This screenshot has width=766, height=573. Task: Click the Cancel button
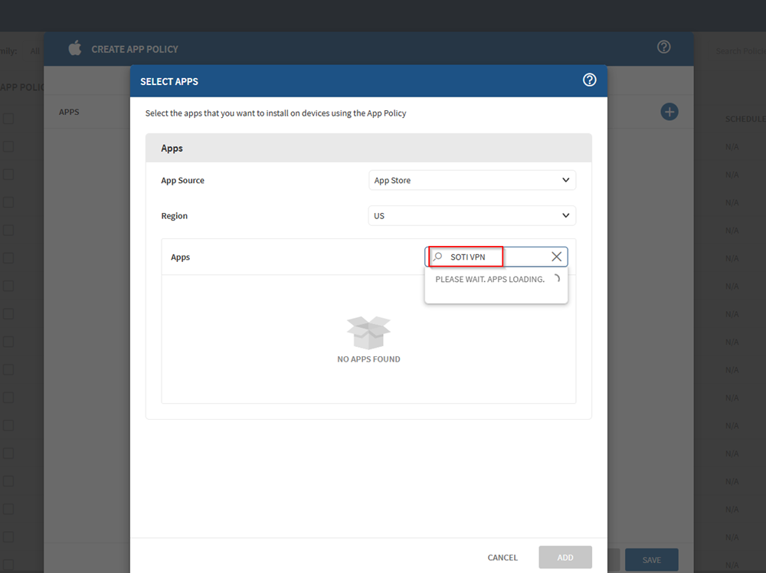coord(502,558)
